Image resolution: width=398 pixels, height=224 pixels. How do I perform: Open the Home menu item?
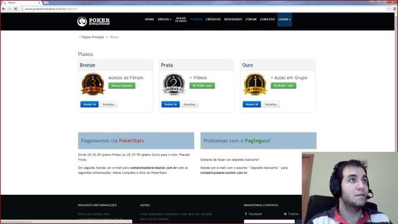point(149,19)
